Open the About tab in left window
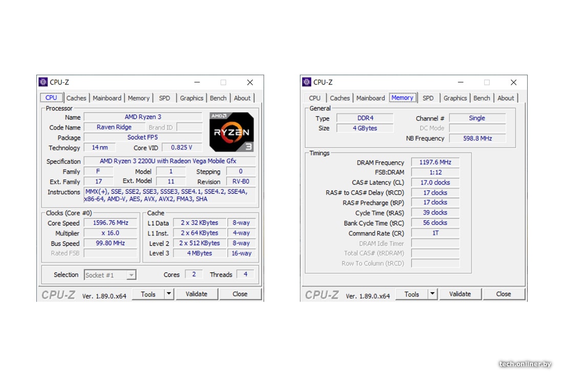The image size is (563, 376). pos(243,98)
